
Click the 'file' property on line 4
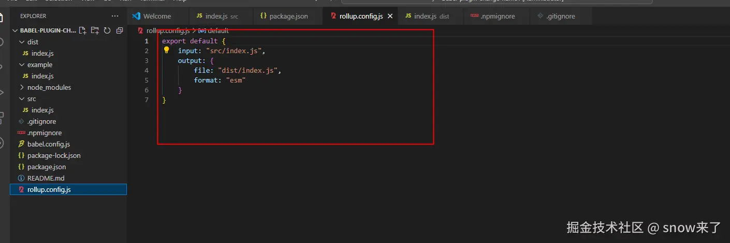(x=202, y=70)
